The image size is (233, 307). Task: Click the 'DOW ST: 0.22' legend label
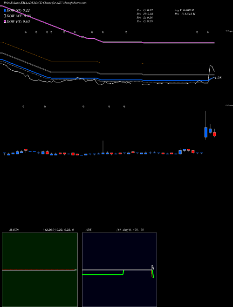[x=18, y=10]
